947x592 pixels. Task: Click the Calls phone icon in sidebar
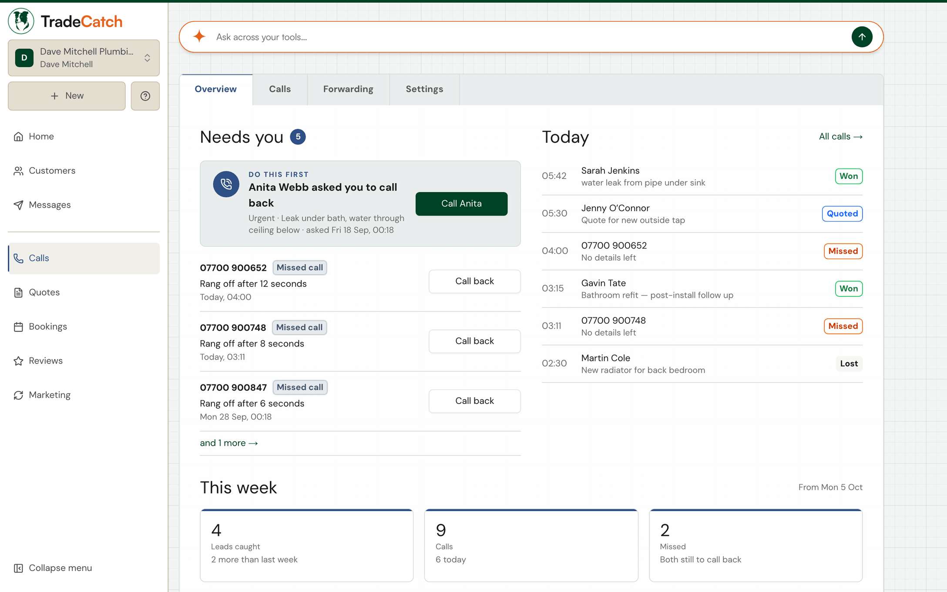18,258
